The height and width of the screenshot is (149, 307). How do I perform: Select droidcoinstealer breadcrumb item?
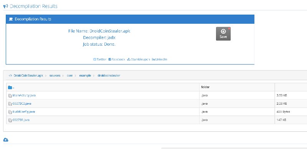pos(109,75)
